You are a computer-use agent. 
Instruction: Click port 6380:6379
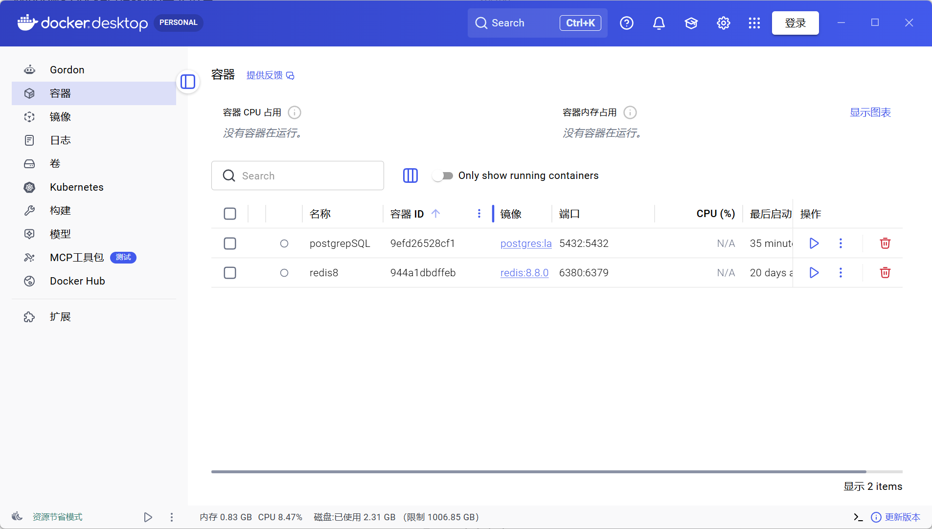click(584, 273)
